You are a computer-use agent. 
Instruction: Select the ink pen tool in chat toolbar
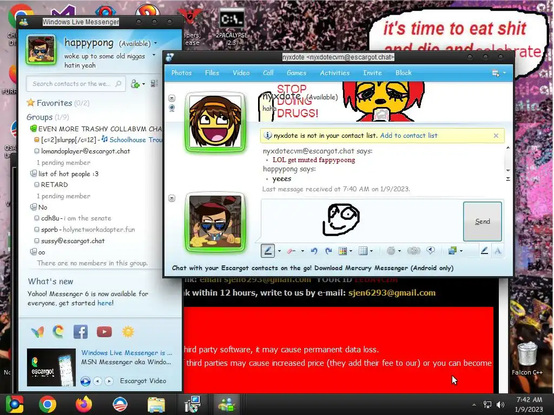(268, 251)
